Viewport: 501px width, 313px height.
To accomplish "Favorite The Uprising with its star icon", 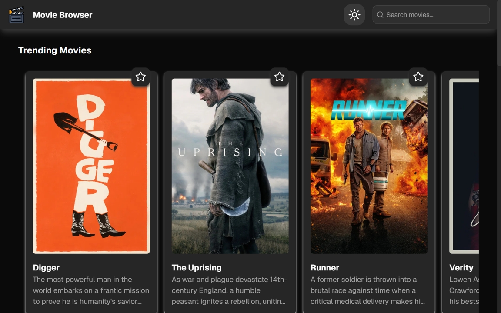I will (x=279, y=77).
